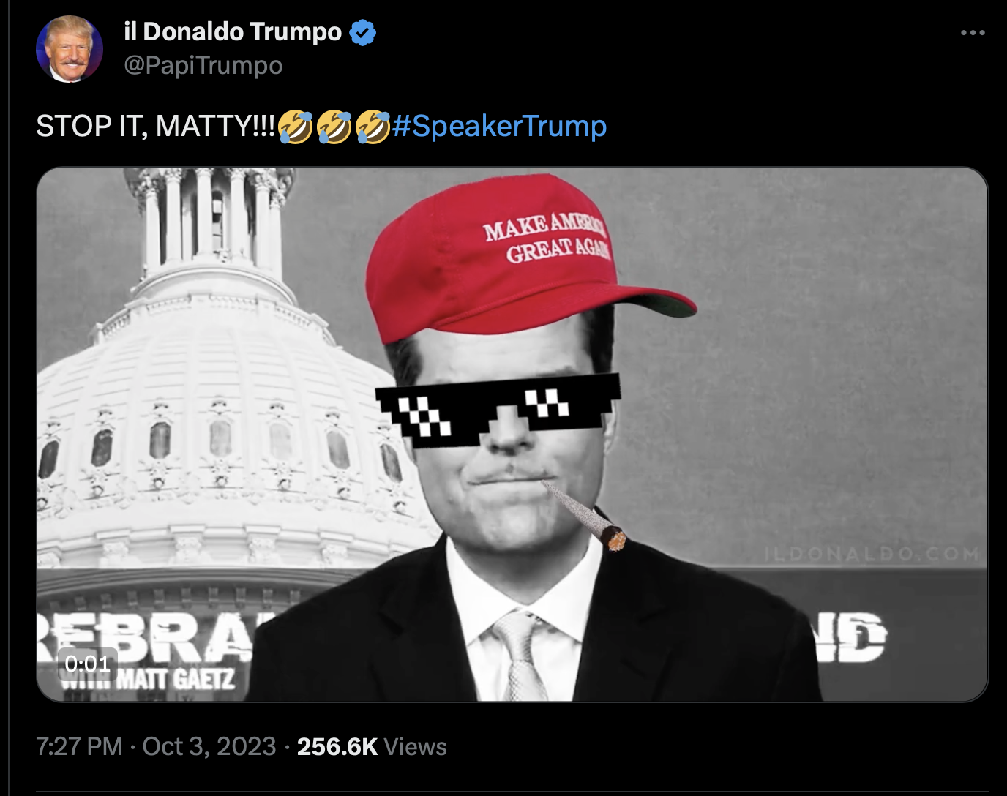The image size is (1007, 796).
Task: Click the lit cigar in the video frame
Action: [584, 514]
